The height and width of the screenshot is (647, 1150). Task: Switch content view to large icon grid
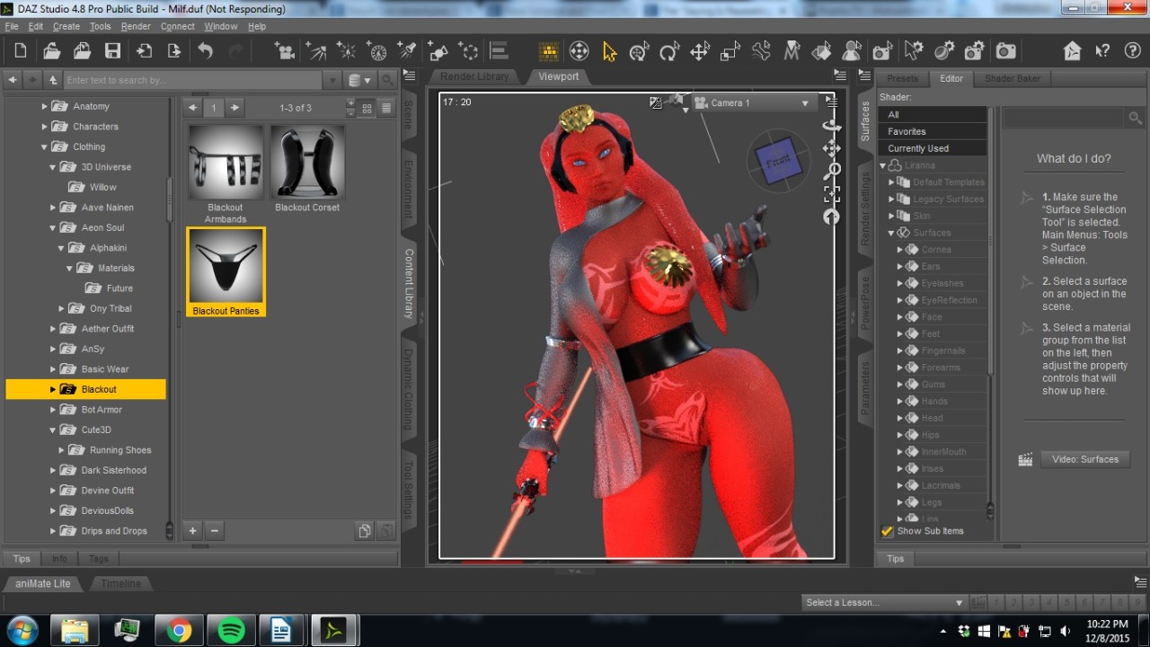click(367, 108)
